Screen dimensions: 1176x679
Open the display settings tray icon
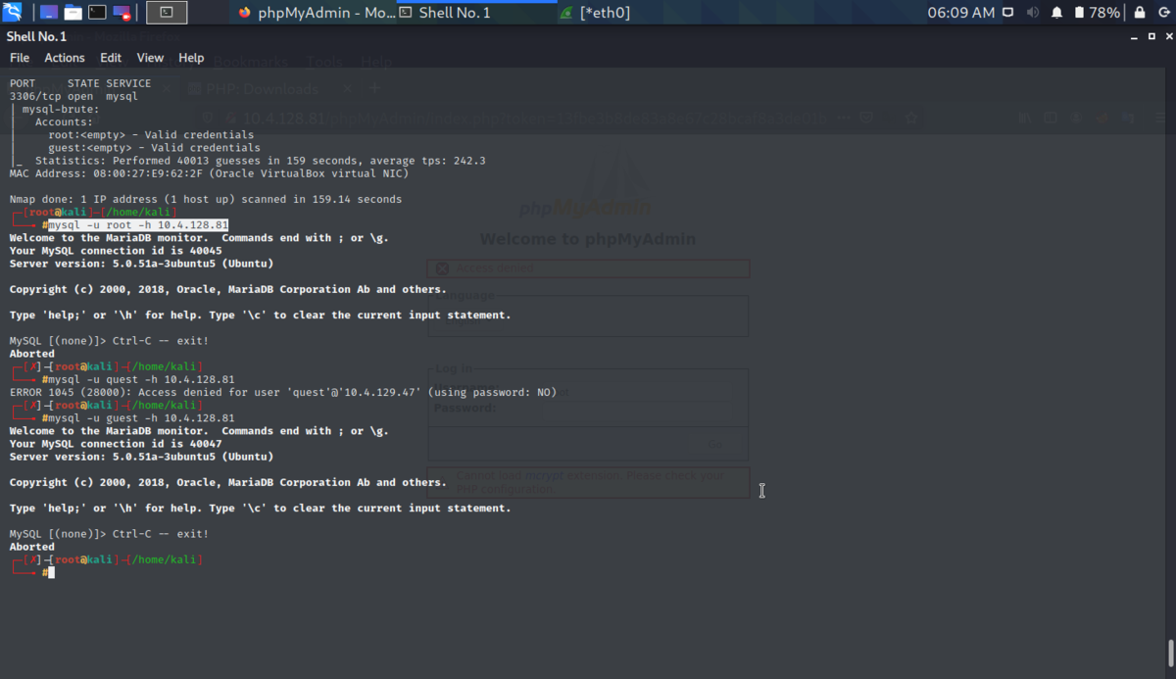click(1008, 13)
